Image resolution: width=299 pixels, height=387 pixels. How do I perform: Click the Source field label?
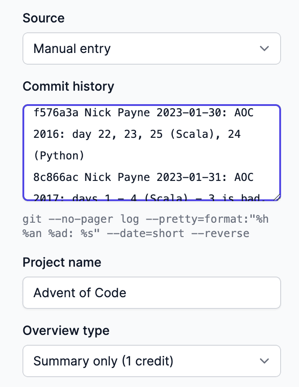tap(44, 18)
